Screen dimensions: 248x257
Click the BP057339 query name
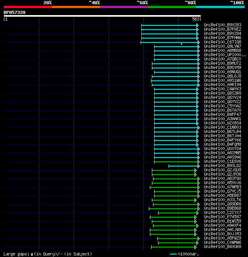tap(14, 12)
